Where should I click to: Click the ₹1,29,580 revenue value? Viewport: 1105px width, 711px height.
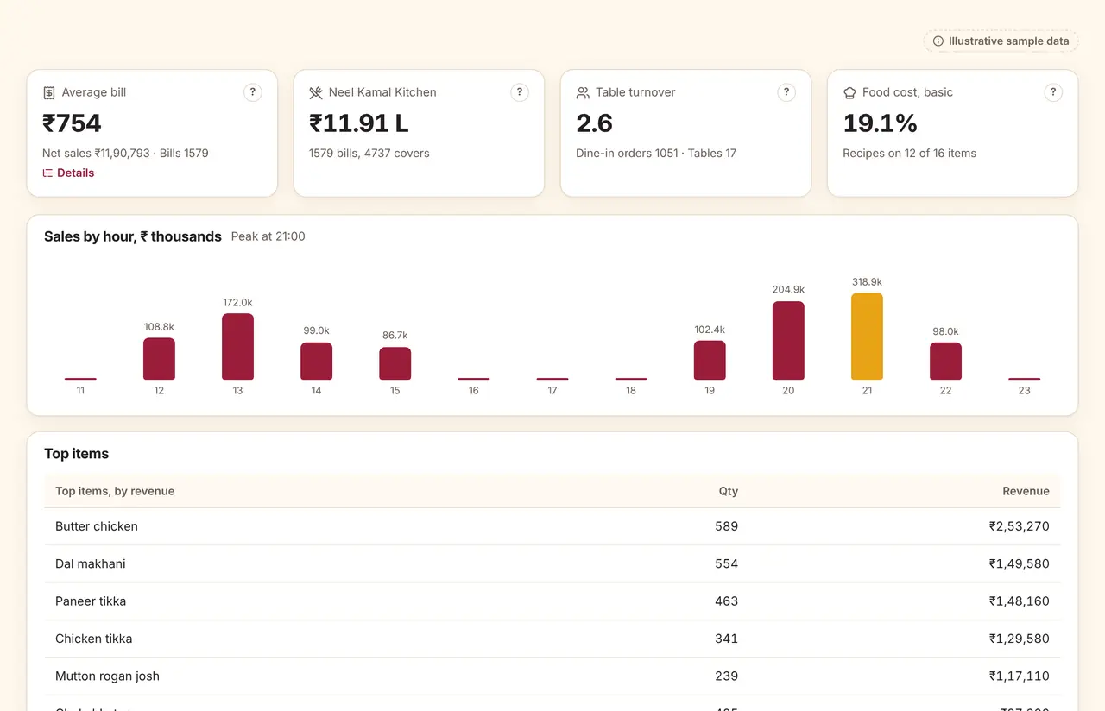click(1020, 639)
